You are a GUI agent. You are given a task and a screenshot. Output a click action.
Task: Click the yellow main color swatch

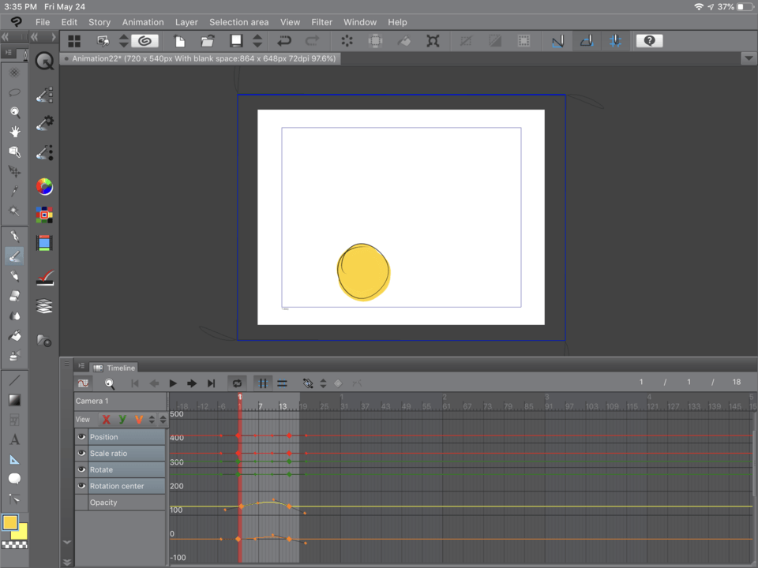(x=10, y=522)
